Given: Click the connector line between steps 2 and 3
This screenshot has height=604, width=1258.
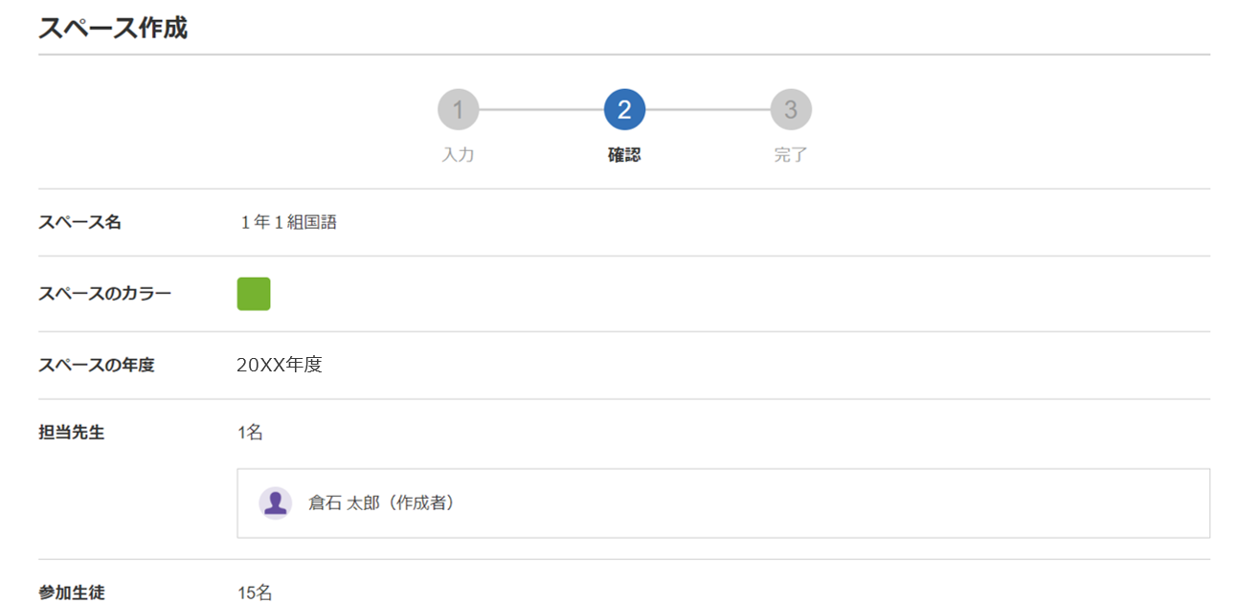Looking at the screenshot, I should pos(708,110).
